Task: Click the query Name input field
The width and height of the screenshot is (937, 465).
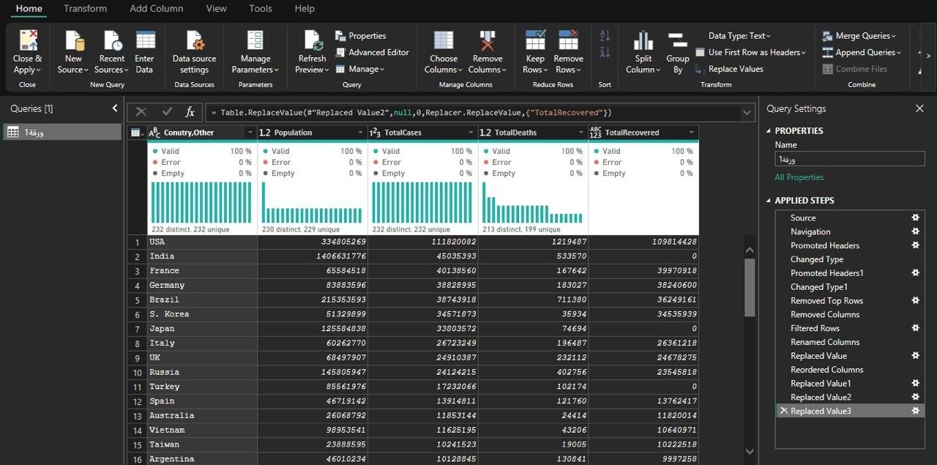Action: [x=849, y=159]
